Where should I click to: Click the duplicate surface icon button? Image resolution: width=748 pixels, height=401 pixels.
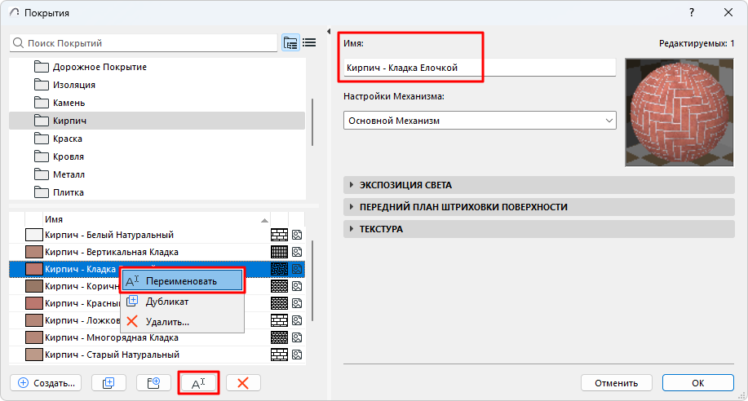pos(108,383)
